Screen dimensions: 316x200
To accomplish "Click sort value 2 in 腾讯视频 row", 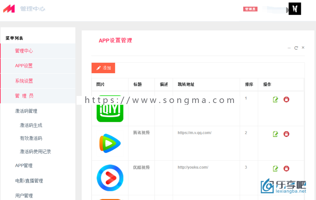I will coord(246,133).
